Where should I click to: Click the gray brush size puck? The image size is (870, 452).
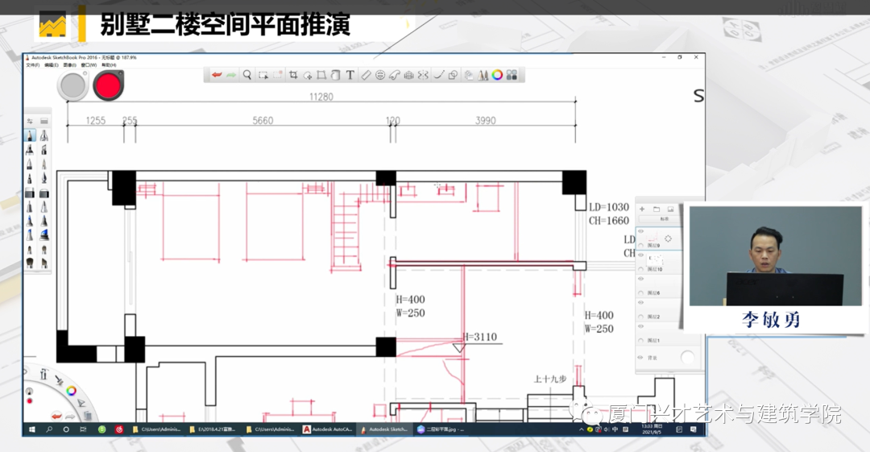click(x=72, y=86)
